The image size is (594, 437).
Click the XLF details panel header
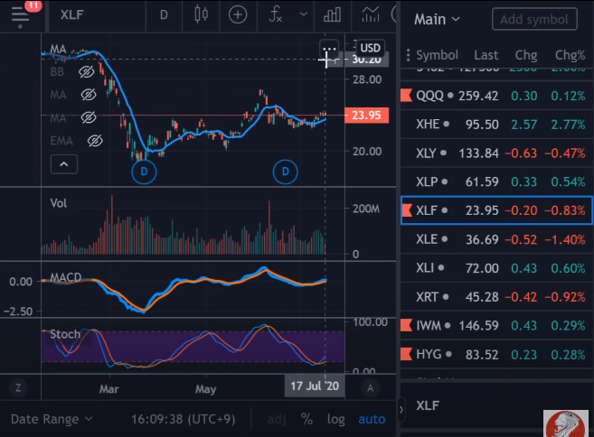(x=428, y=405)
